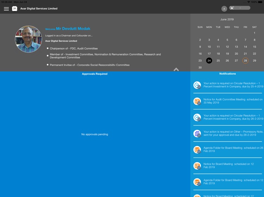The height and width of the screenshot is (197, 264).
Task: Open notification 'Other – Promissory Note' due 28-2-2019
Action: pyautogui.click(x=233, y=133)
